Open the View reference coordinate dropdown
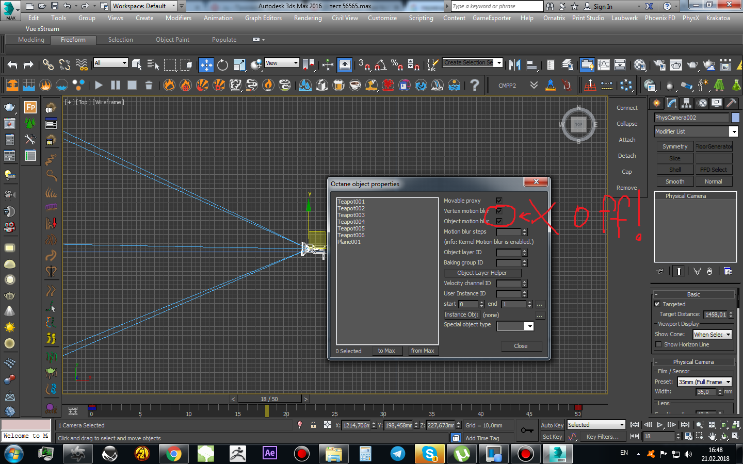This screenshot has width=743, height=464. [282, 63]
